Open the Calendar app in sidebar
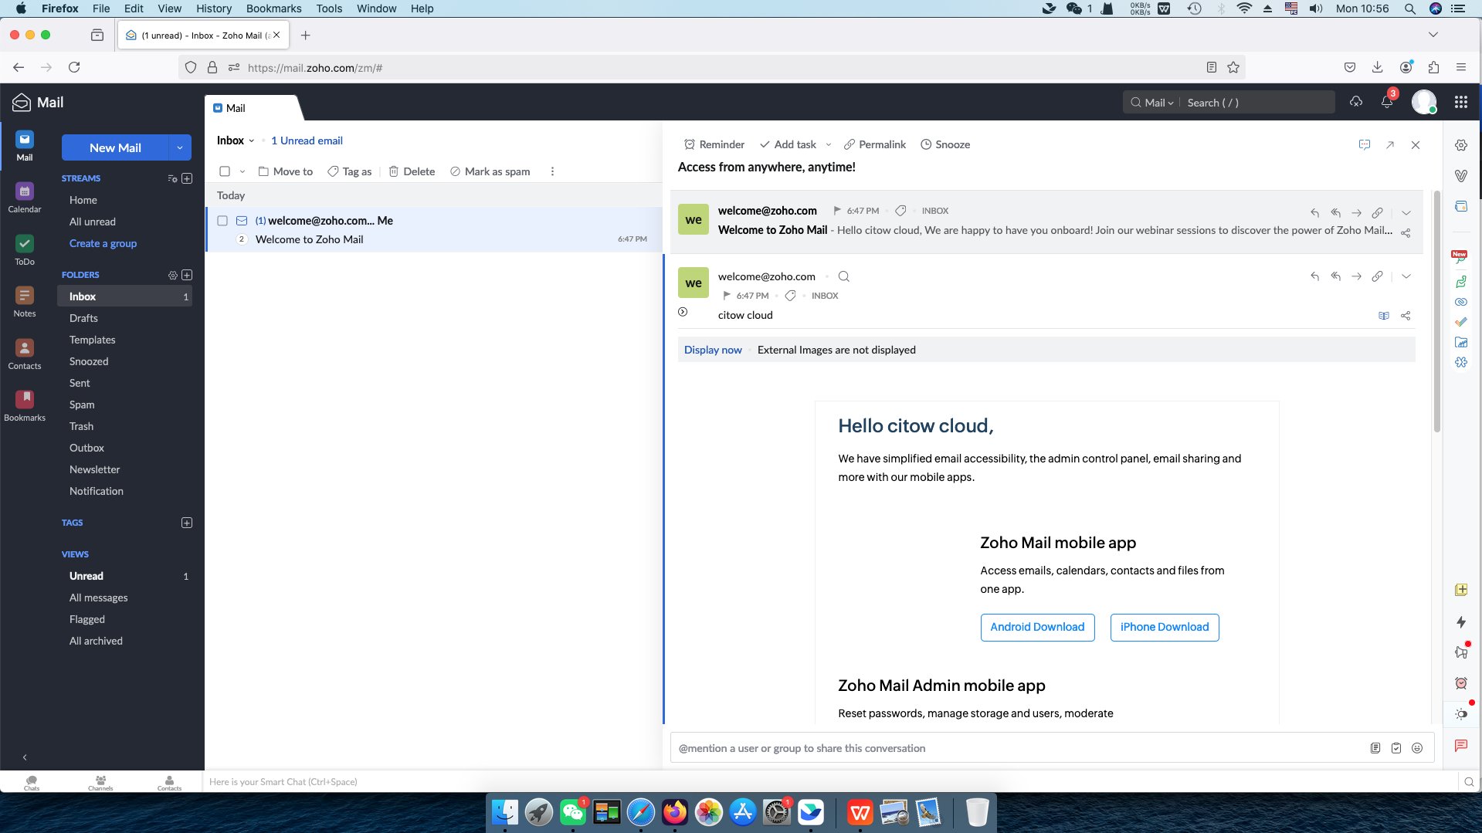The image size is (1482, 833). click(x=25, y=197)
